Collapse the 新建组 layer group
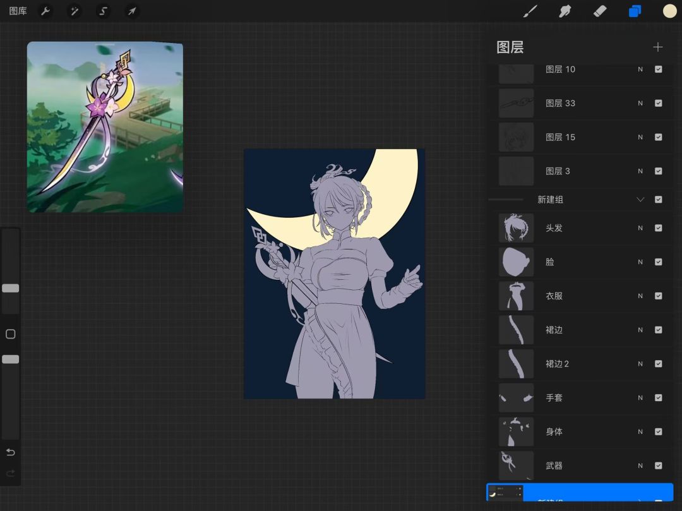The width and height of the screenshot is (682, 511). tap(640, 200)
